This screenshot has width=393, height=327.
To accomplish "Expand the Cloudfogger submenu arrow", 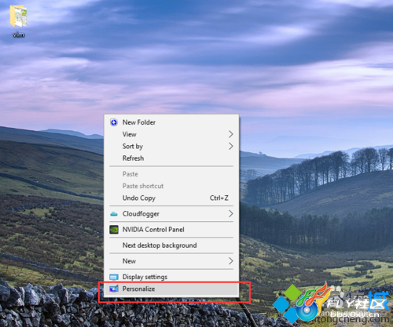I will (x=230, y=214).
